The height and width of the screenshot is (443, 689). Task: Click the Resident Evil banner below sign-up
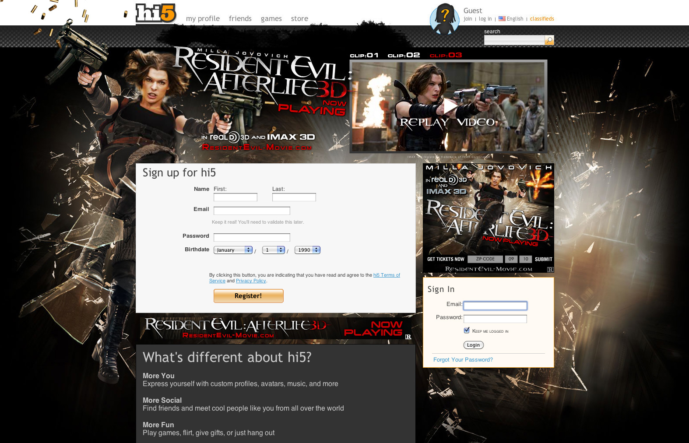276,329
